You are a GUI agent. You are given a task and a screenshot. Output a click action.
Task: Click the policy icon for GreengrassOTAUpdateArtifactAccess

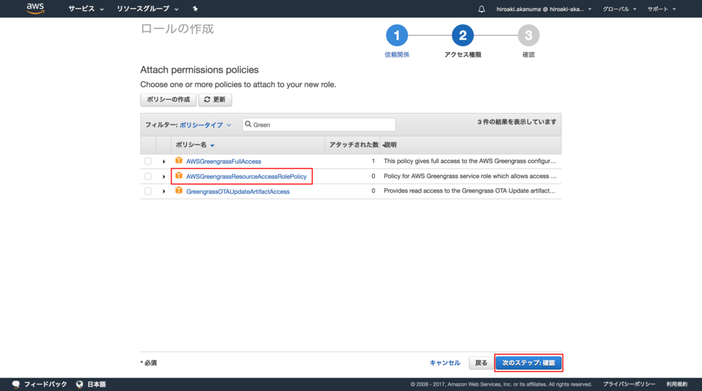179,190
